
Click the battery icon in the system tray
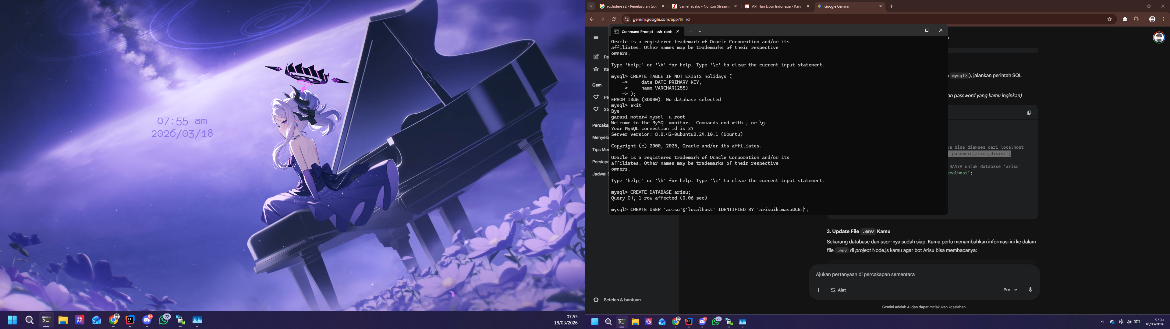pos(1137,322)
